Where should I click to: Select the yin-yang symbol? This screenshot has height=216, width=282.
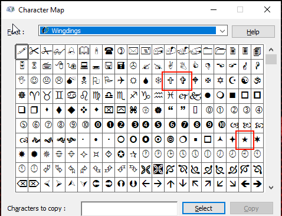tap(245, 80)
